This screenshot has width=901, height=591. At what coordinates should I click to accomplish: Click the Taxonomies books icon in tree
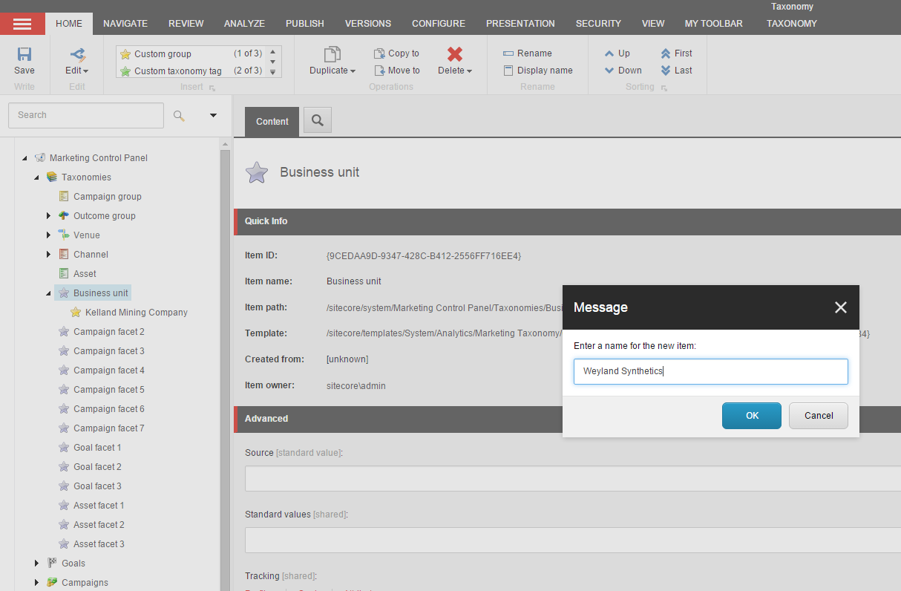tap(52, 177)
